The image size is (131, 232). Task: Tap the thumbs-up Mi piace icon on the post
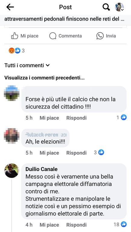(x=14, y=36)
